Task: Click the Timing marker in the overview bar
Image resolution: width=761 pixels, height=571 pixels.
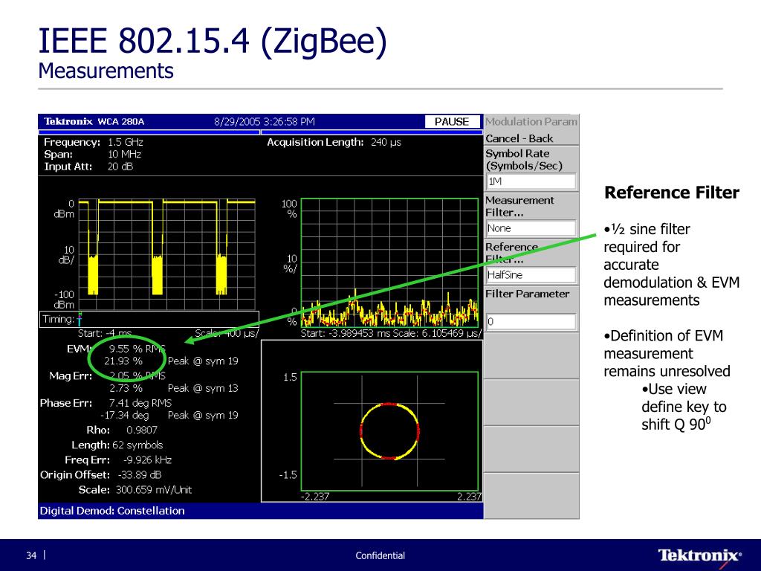Action: point(80,318)
